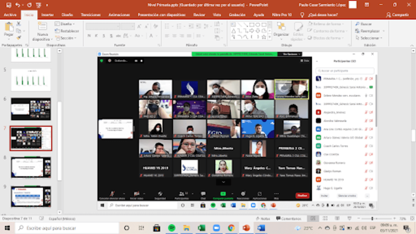Switch to the Nitro Pro 10 tab
This screenshot has width=416, height=234.
click(282, 15)
